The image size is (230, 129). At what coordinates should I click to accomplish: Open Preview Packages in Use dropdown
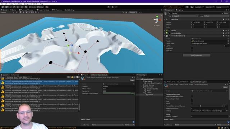coord(174,7)
